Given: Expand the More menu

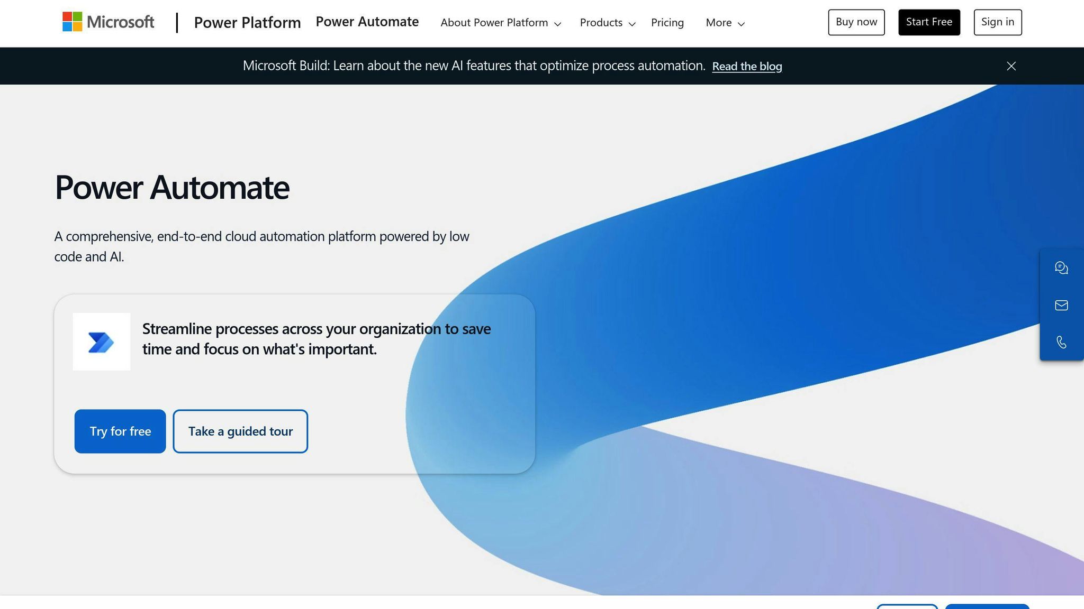Looking at the screenshot, I should coord(725,23).
